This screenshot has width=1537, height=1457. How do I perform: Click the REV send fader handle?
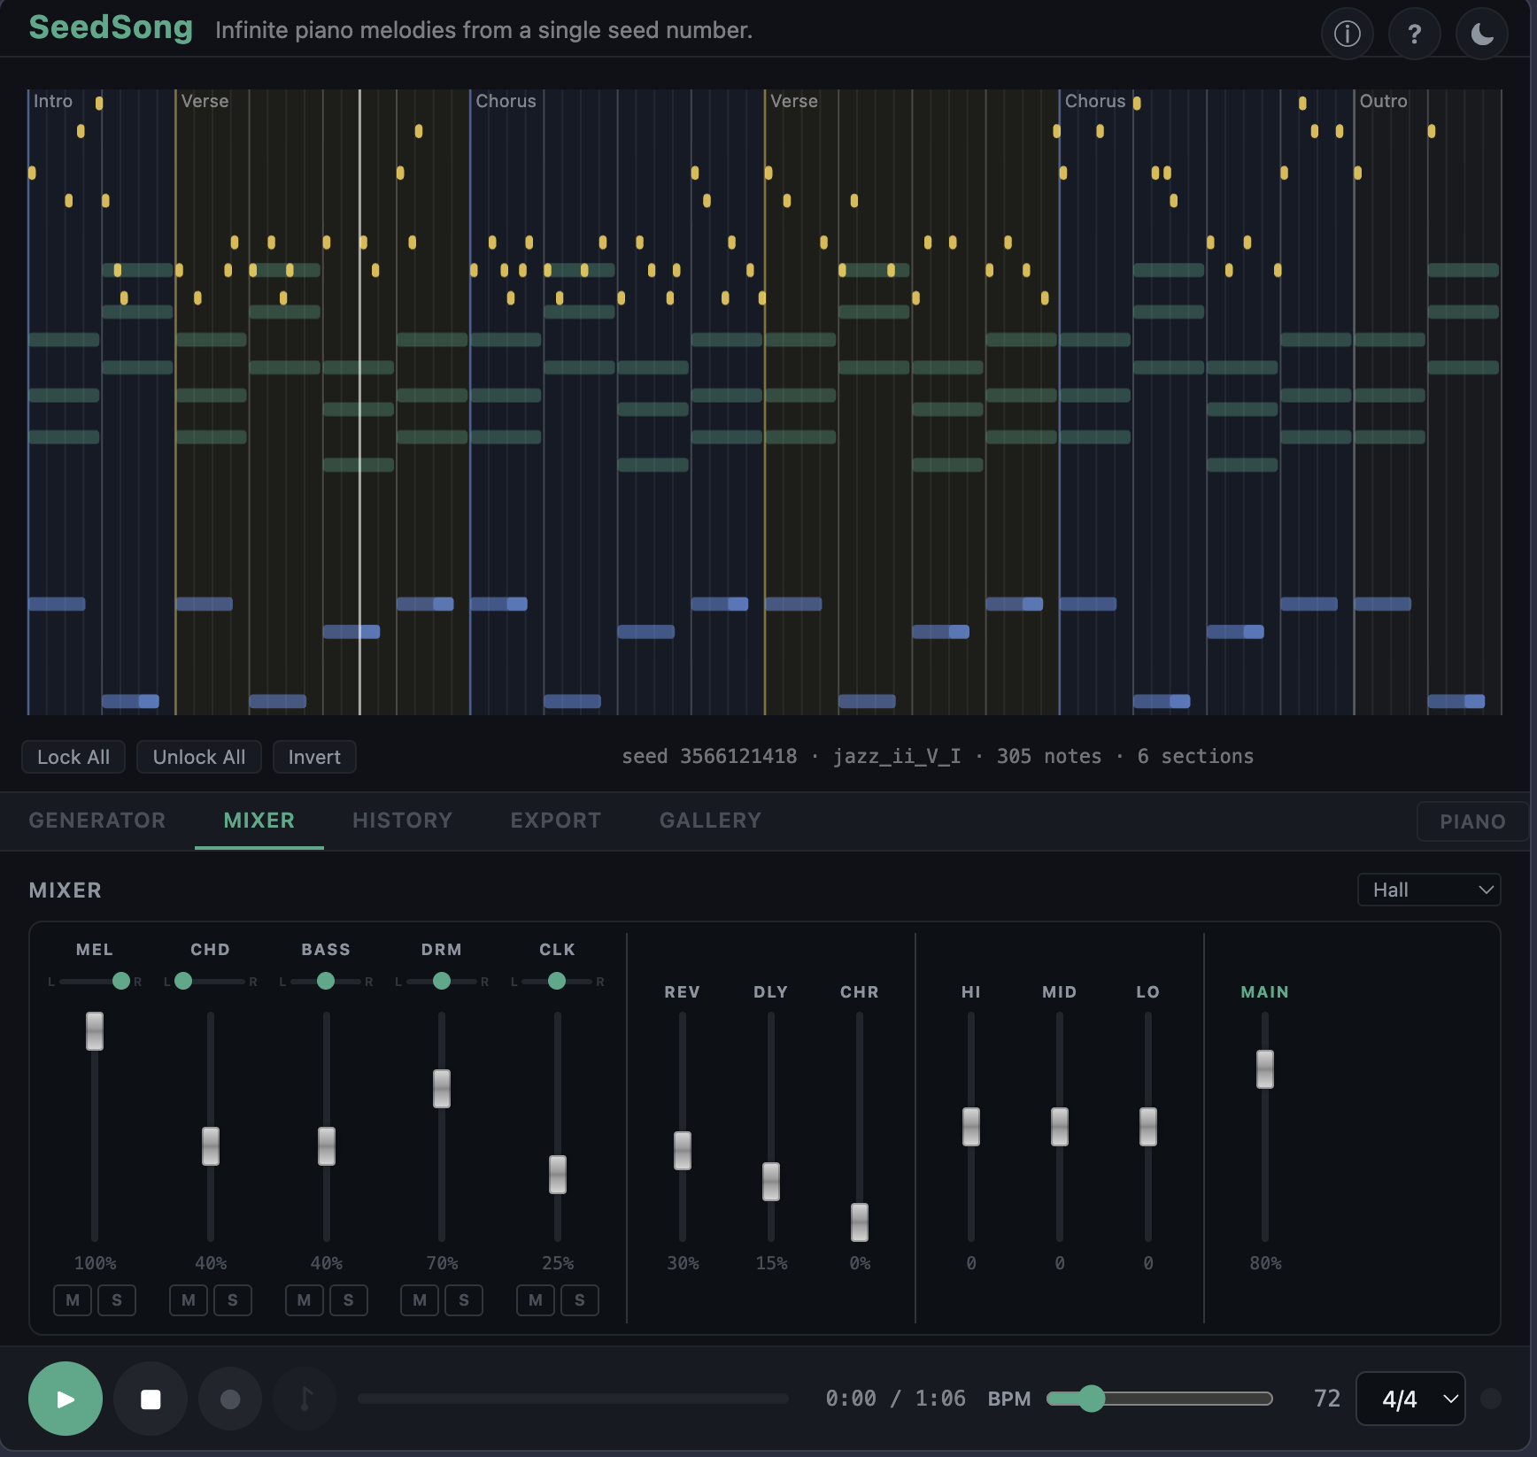683,1151
